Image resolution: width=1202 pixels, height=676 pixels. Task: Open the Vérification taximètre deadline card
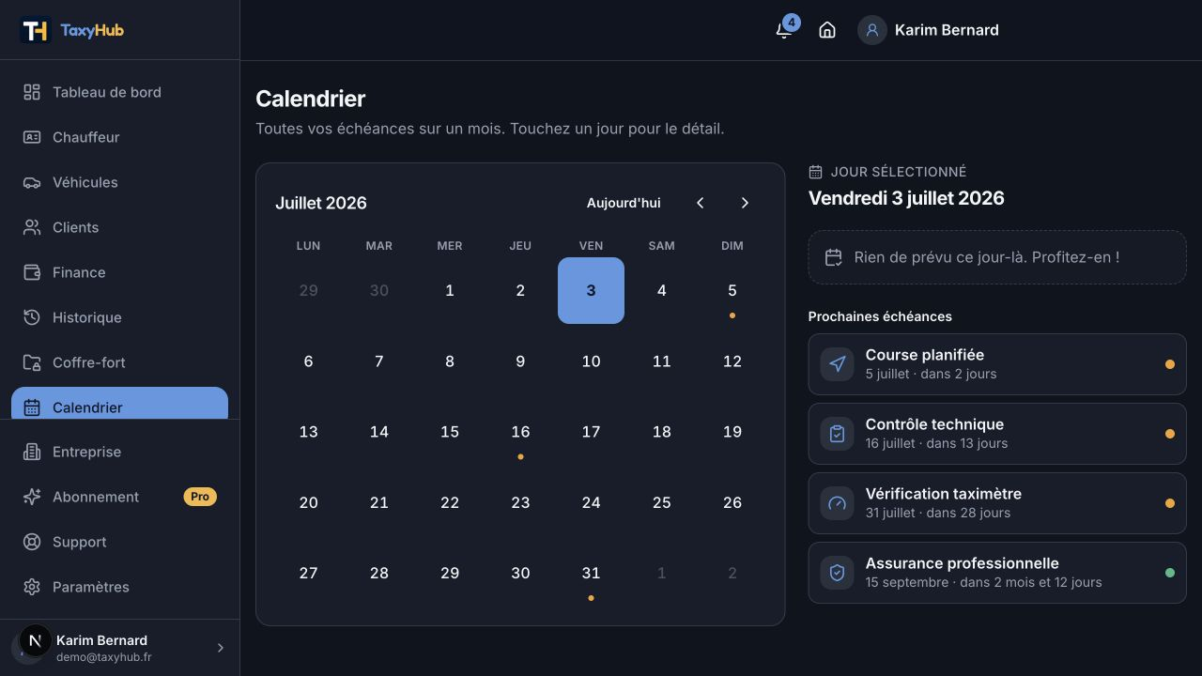point(997,503)
